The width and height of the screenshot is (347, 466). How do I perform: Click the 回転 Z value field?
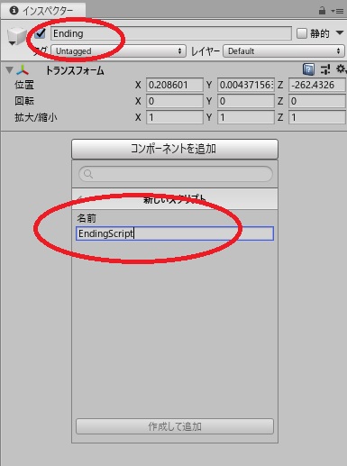point(317,101)
